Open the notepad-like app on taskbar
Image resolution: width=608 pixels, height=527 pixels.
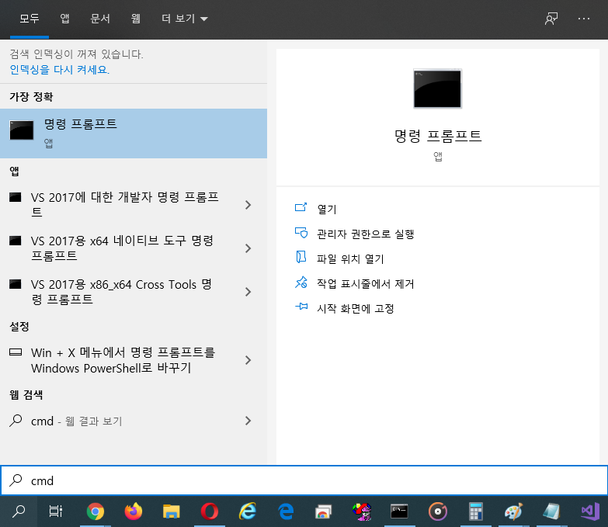[x=551, y=511]
